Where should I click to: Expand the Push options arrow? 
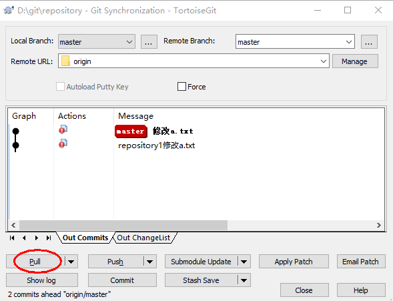[150, 262]
